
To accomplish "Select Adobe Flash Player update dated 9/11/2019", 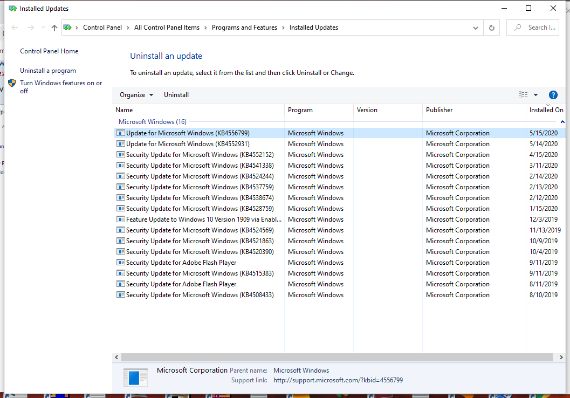I will pyautogui.click(x=340, y=263).
